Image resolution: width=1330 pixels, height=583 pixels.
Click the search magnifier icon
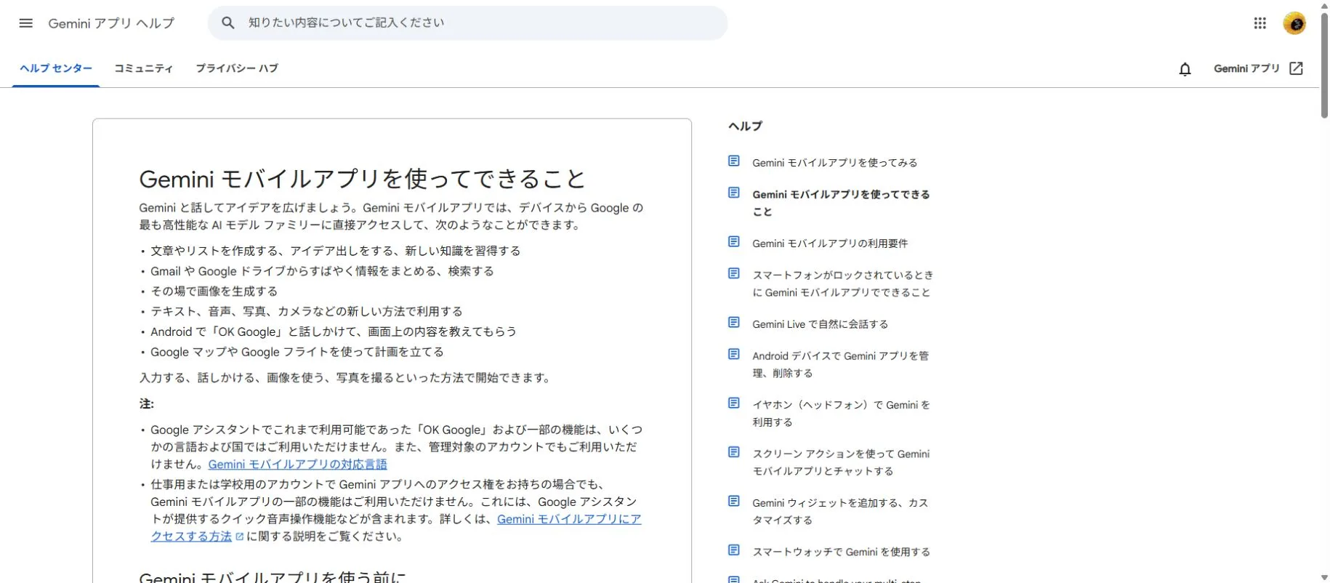[x=227, y=23]
